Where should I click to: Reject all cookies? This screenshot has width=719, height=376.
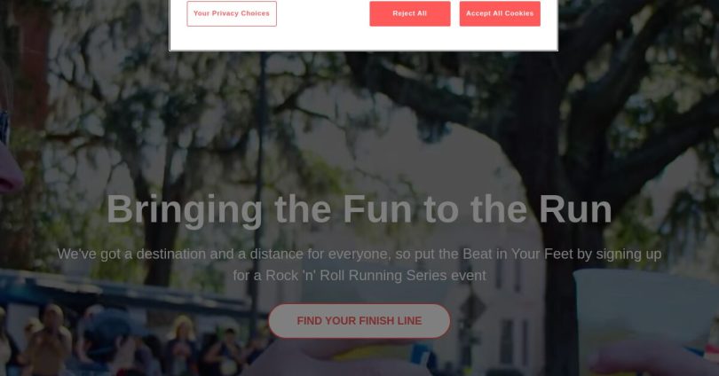coord(410,13)
